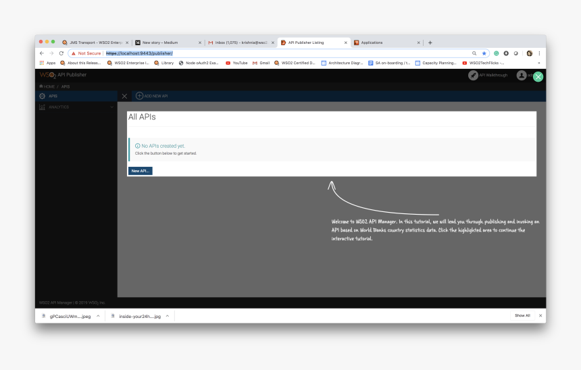This screenshot has width=581, height=370.
Task: Open the WSO2TechFlicks bookmark
Action: [x=483, y=63]
